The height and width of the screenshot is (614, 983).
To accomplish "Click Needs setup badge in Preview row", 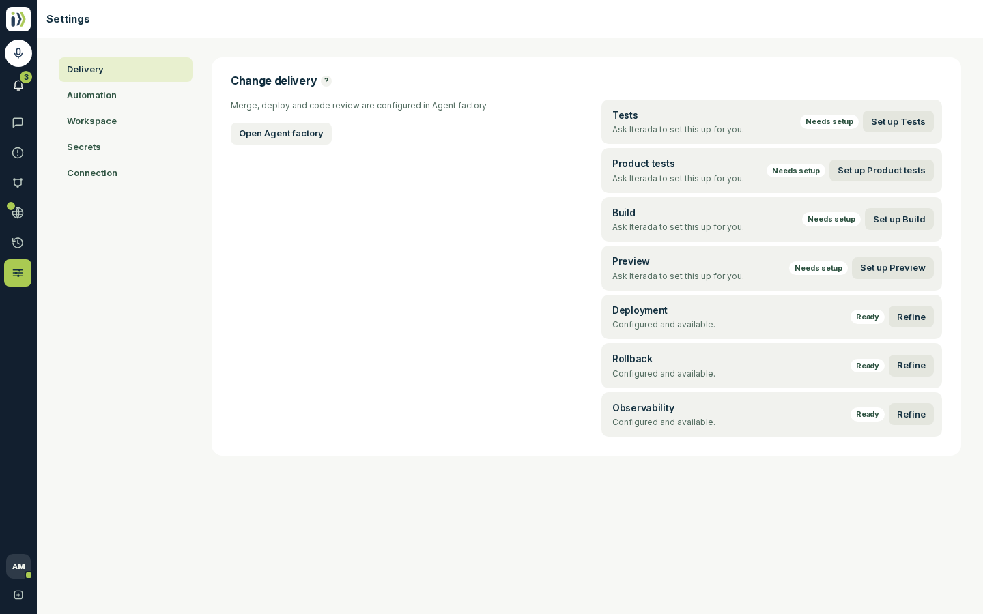I will click(x=818, y=268).
